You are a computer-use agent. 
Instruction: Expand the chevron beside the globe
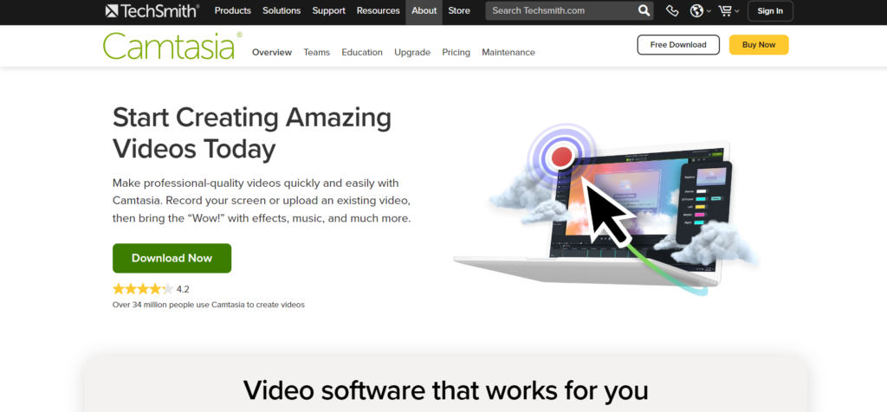(x=709, y=11)
